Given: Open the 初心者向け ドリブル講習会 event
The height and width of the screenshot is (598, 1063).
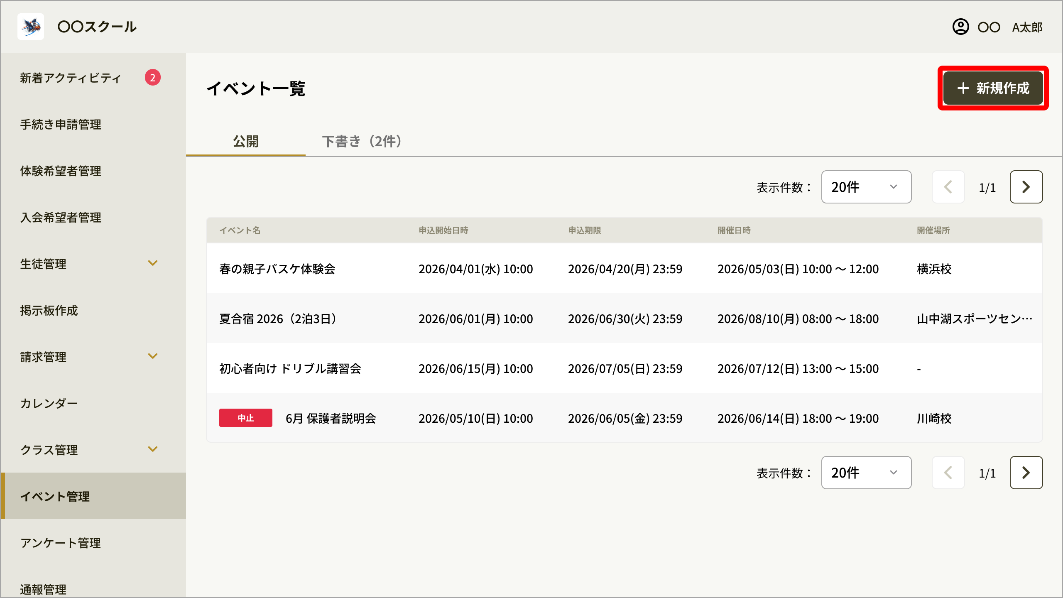Looking at the screenshot, I should pyautogui.click(x=290, y=368).
